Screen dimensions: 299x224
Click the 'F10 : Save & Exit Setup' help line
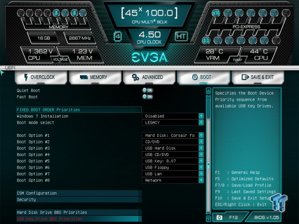point(243,198)
